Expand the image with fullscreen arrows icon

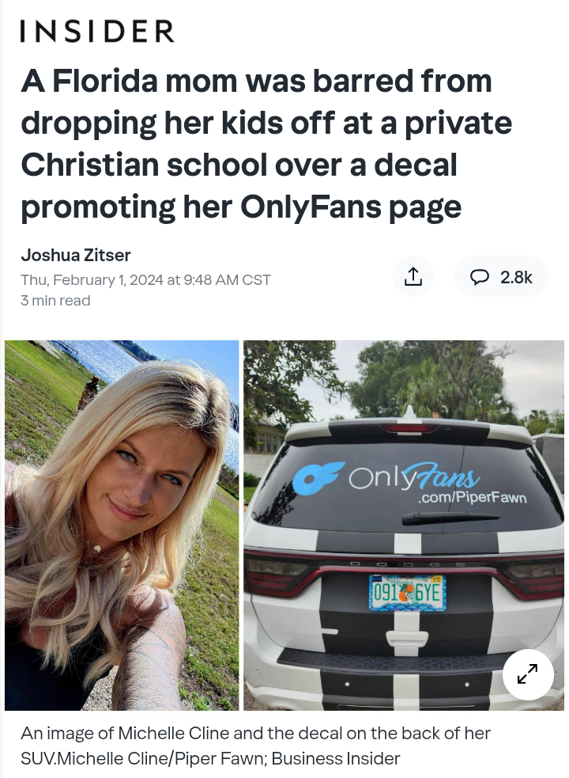click(527, 674)
